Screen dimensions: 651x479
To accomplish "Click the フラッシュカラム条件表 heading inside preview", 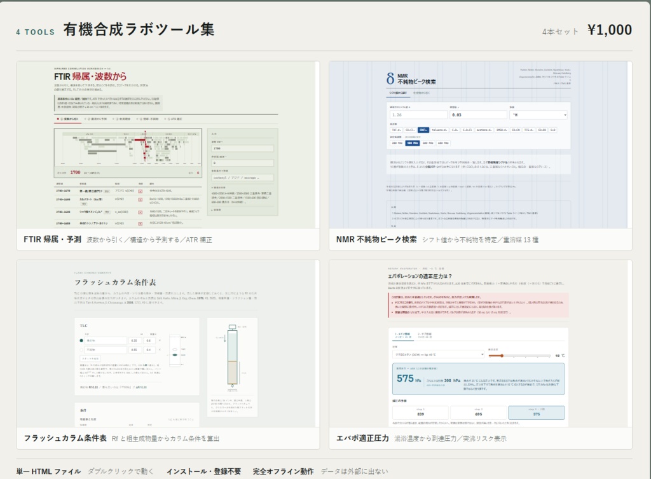I will 115,282.
